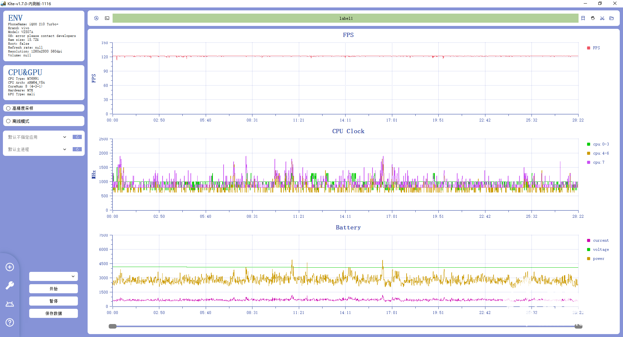Viewport: 623px width, 337px height.
Task: Click the Battery chart title
Action: [348, 227]
